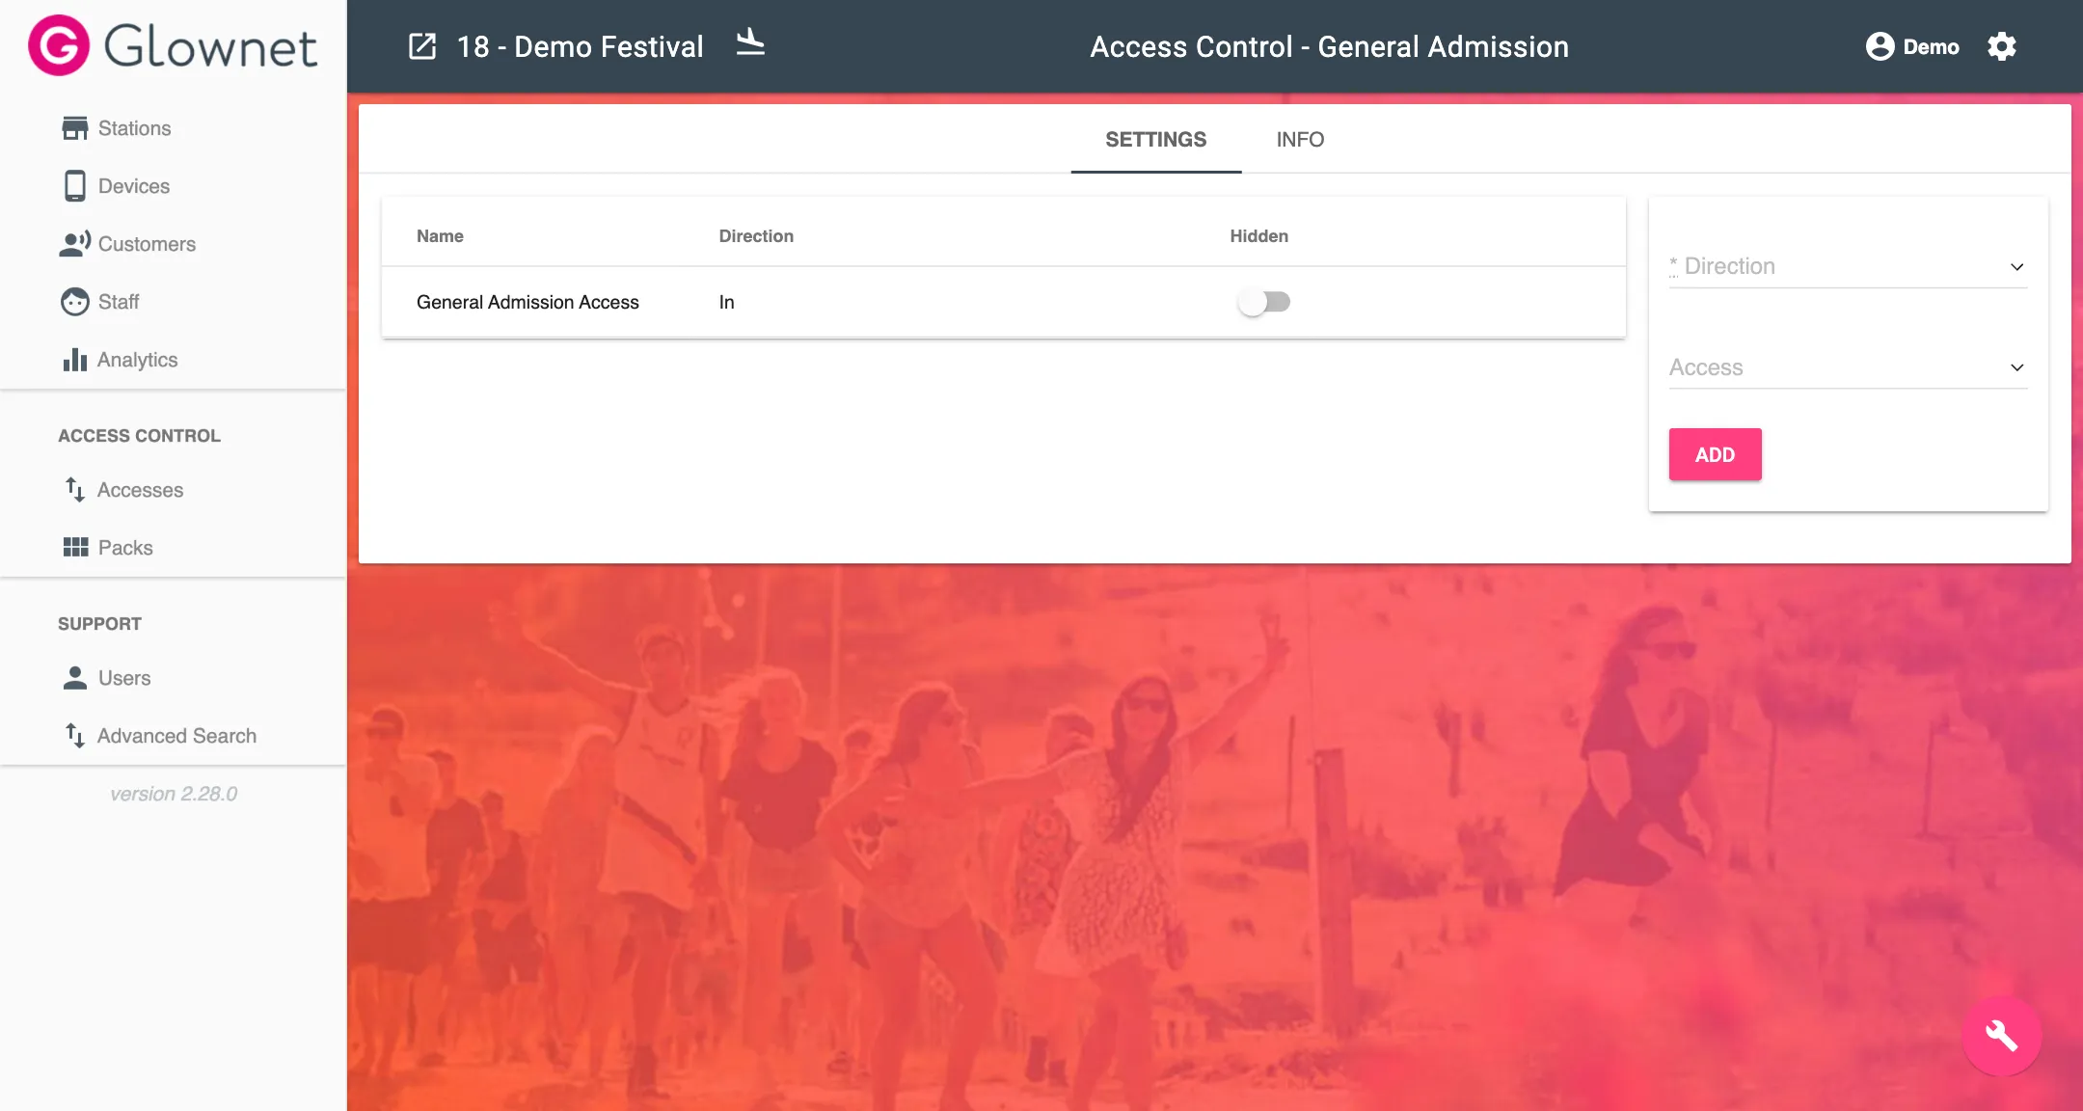Click the Users person icon
The image size is (2083, 1111).
pyautogui.click(x=75, y=678)
